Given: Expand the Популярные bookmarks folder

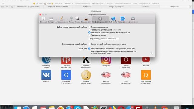Looking at the screenshot, I should click(144, 4).
